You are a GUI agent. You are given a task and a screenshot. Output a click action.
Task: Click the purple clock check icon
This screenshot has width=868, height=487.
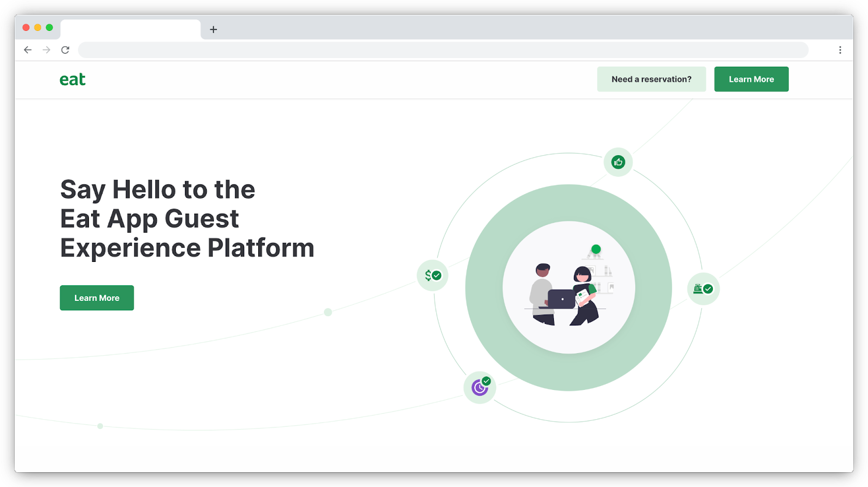click(480, 387)
